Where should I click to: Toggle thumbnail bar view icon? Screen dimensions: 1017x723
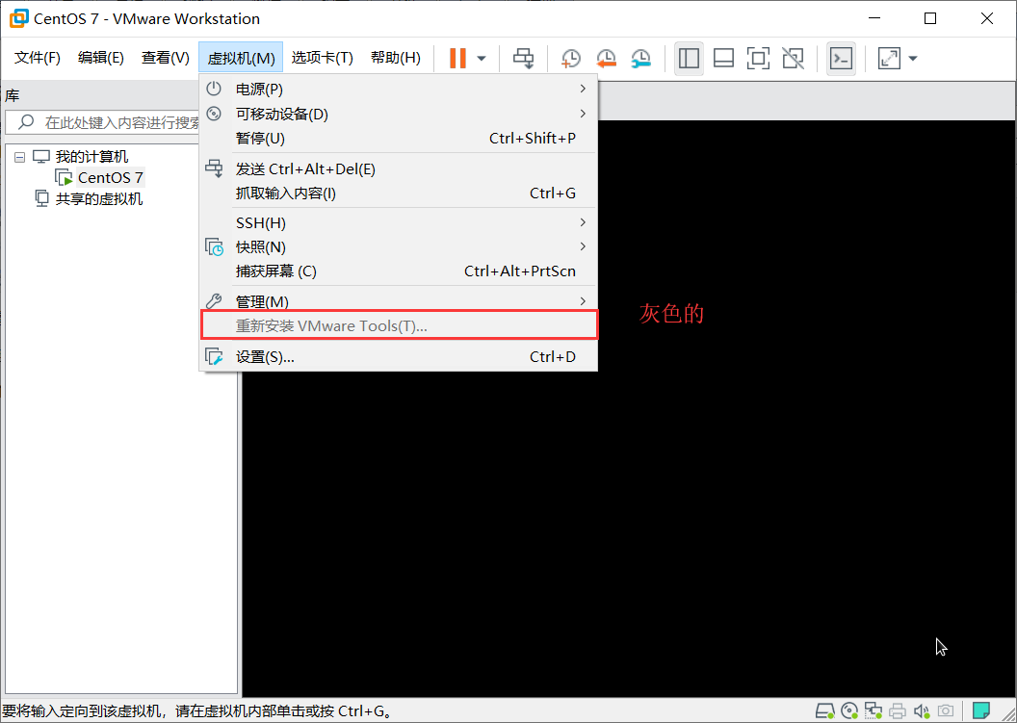(724, 59)
